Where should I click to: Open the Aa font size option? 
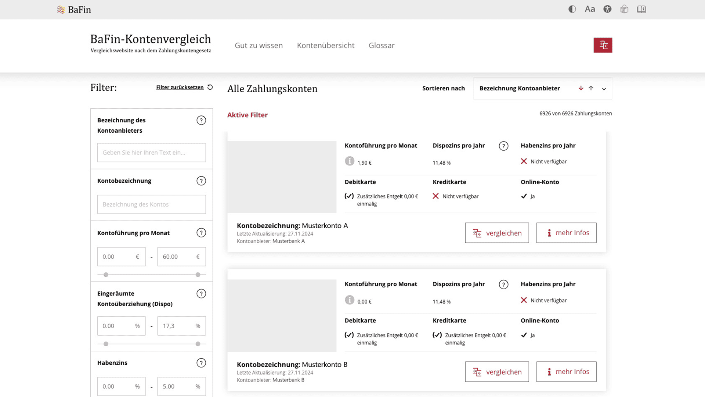(590, 9)
